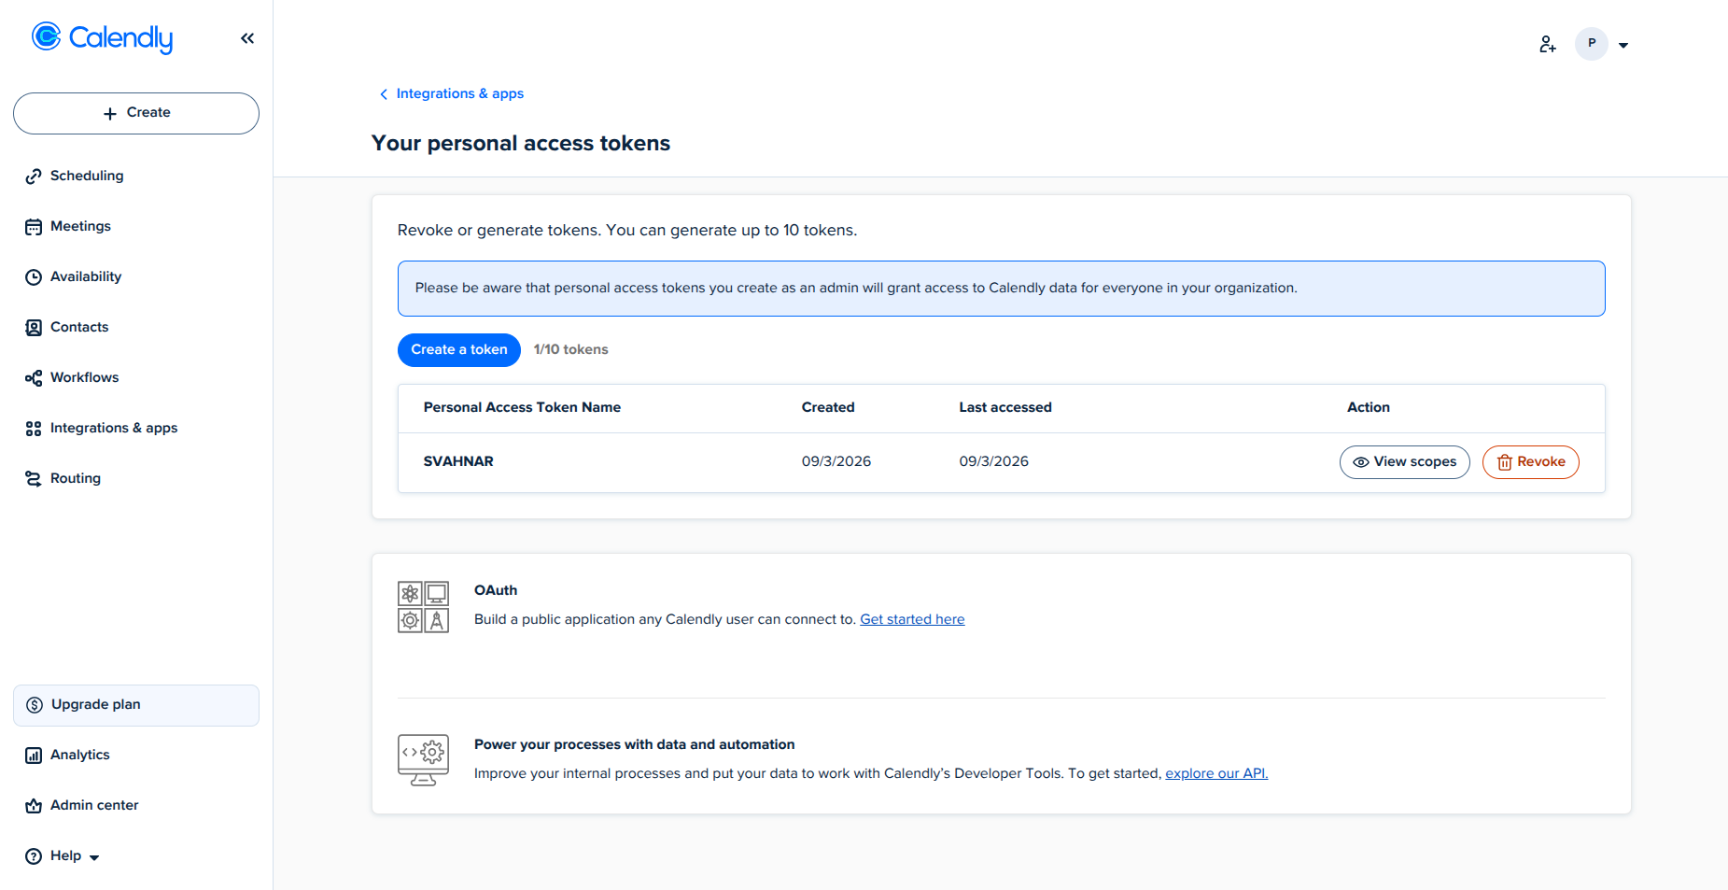Click Your personal access tokens heading
Screen dimensions: 1728x890
tap(521, 143)
